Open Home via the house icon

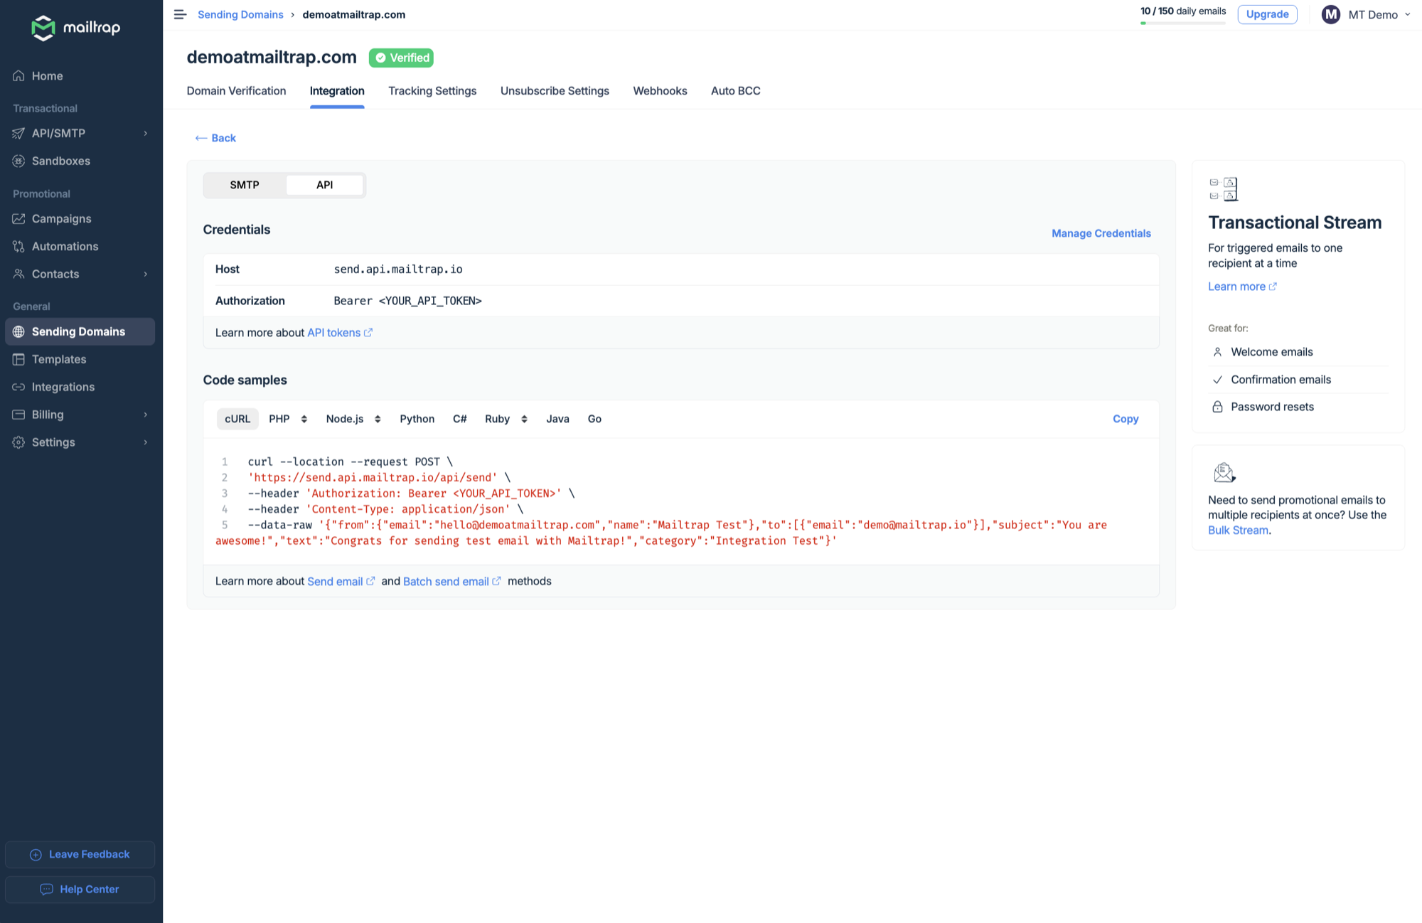pyautogui.click(x=19, y=76)
